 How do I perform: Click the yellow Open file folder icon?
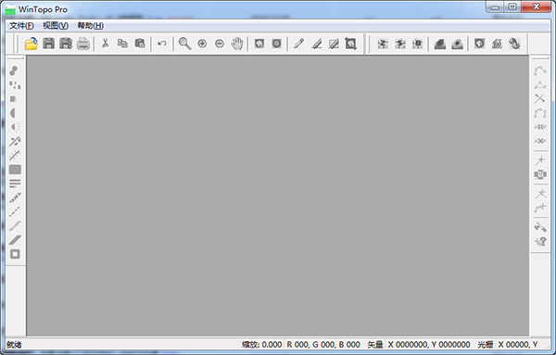pos(32,44)
